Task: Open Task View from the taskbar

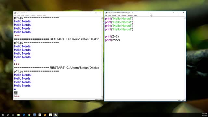Action: [13, 115]
